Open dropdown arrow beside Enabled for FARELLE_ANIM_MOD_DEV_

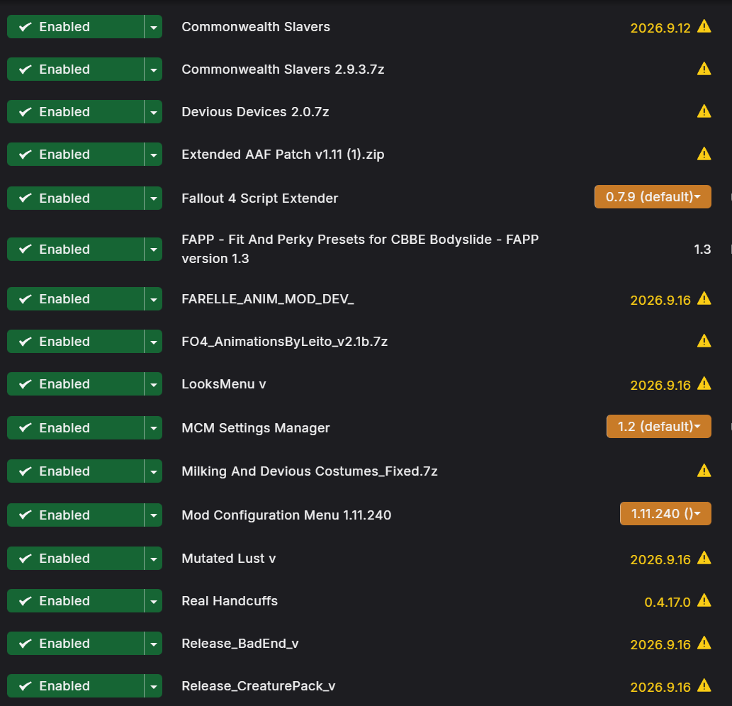154,299
